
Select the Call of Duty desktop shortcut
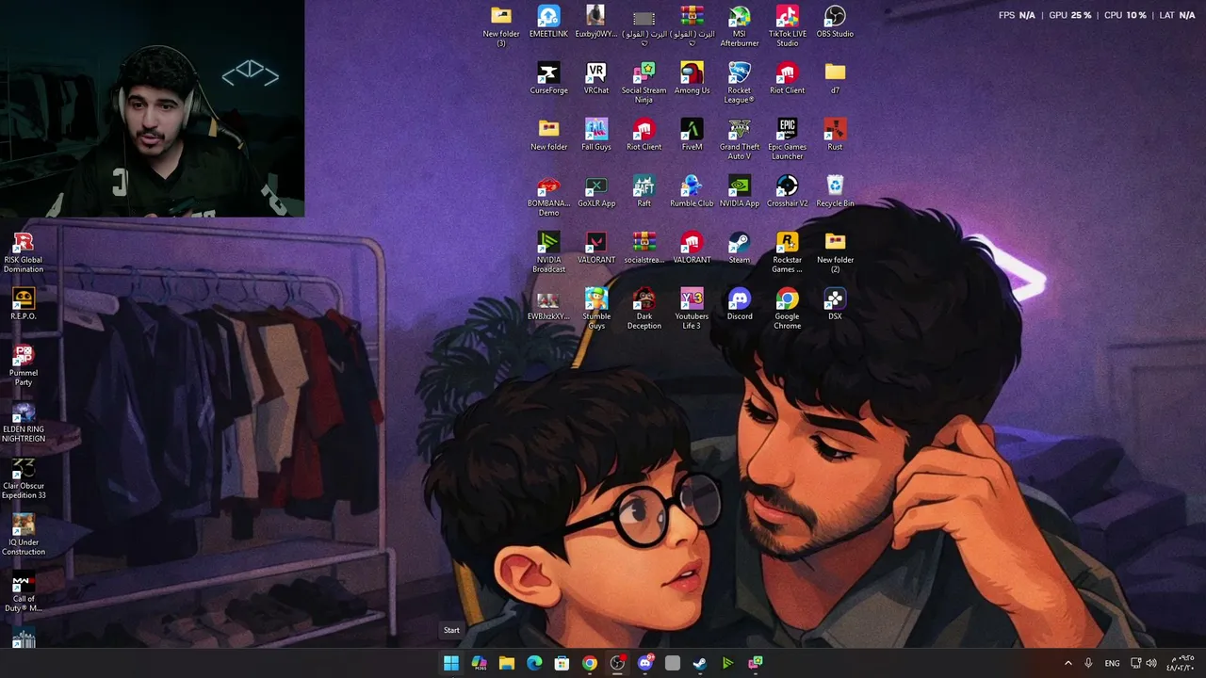coord(24,591)
